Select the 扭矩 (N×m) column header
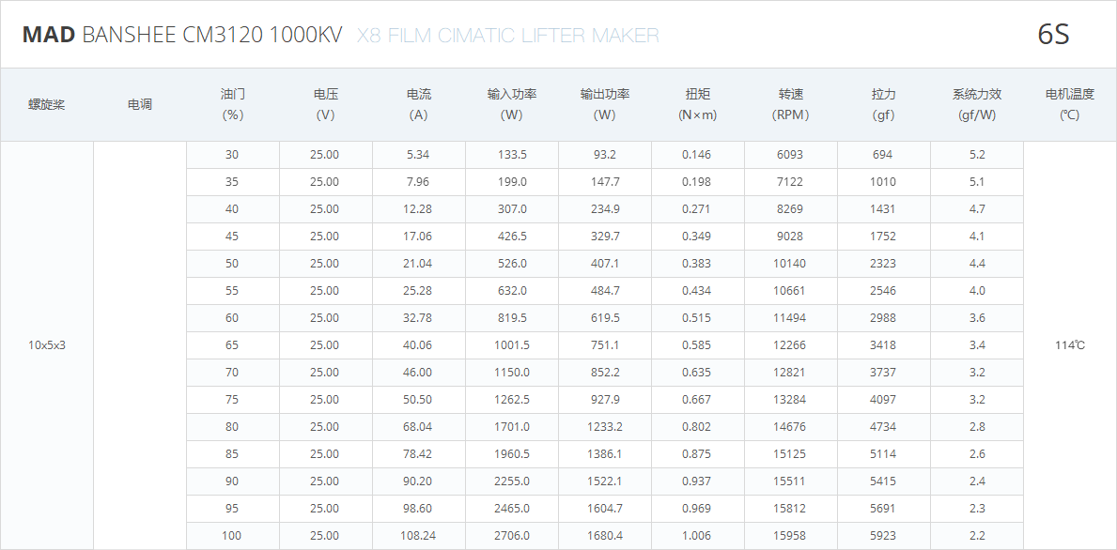 (698, 104)
